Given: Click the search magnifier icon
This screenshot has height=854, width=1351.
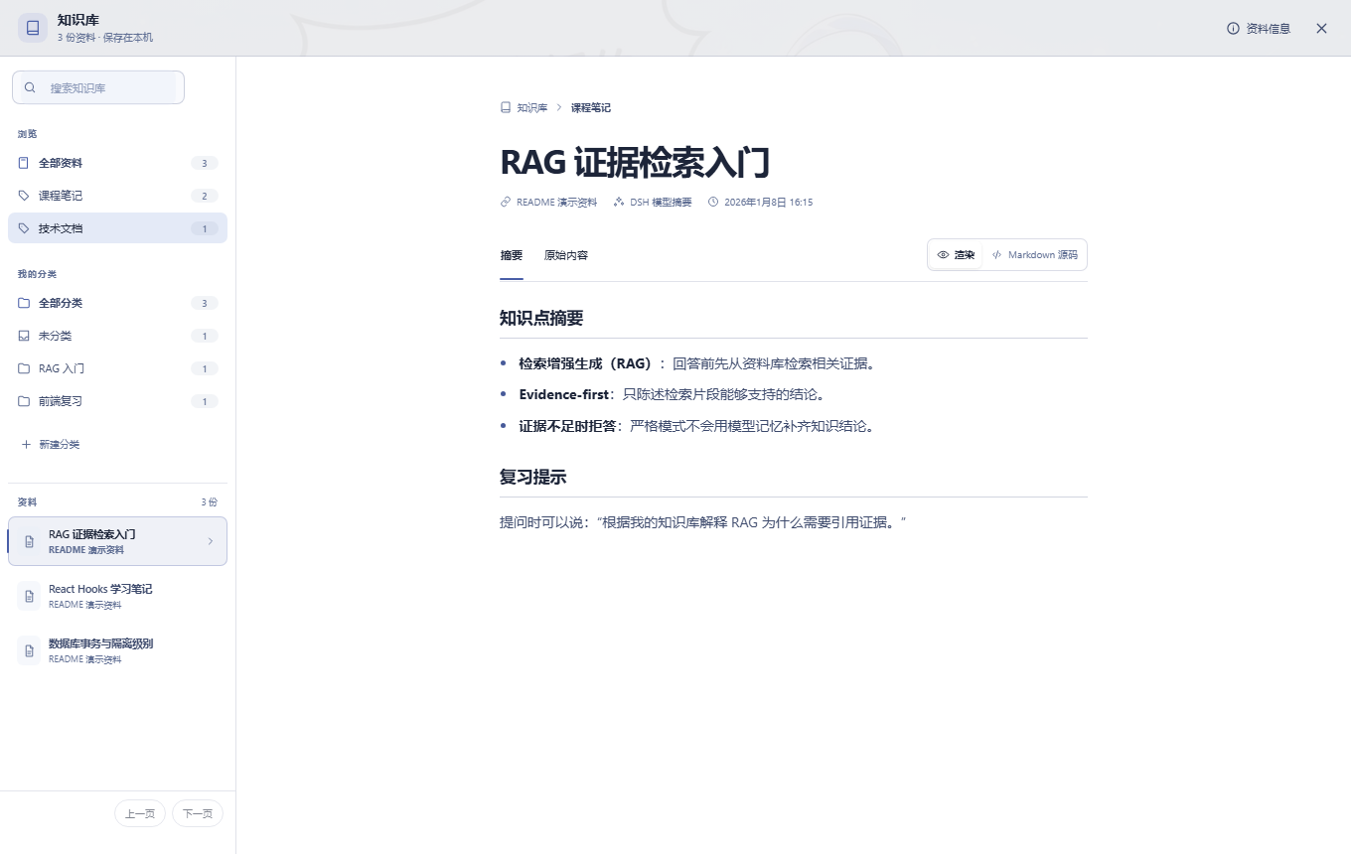Looking at the screenshot, I should click(x=30, y=87).
